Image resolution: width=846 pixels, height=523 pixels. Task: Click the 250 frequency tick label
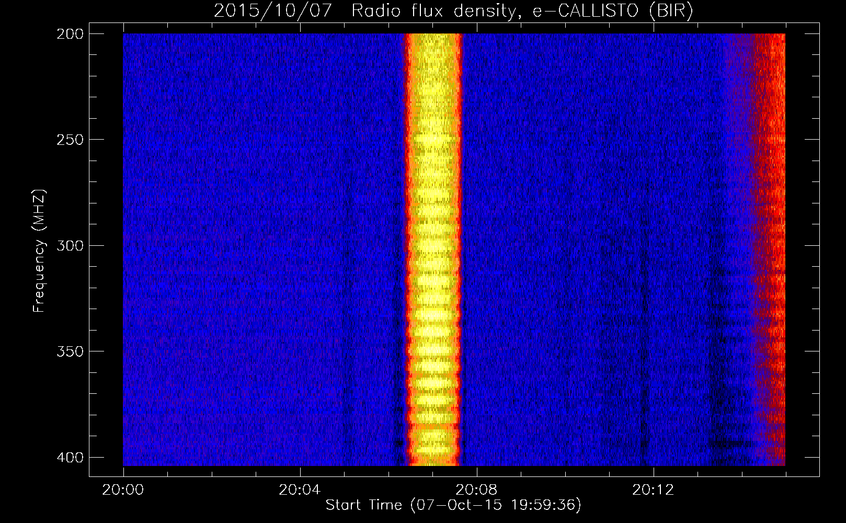pyautogui.click(x=70, y=140)
